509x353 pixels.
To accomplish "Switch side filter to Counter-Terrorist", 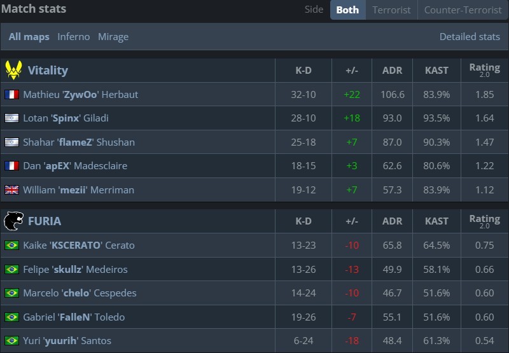I will coord(462,10).
